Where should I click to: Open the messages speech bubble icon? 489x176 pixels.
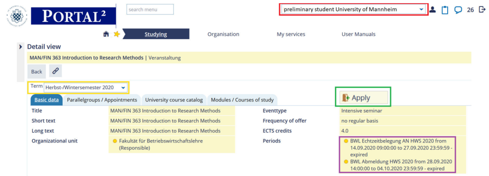[458, 10]
